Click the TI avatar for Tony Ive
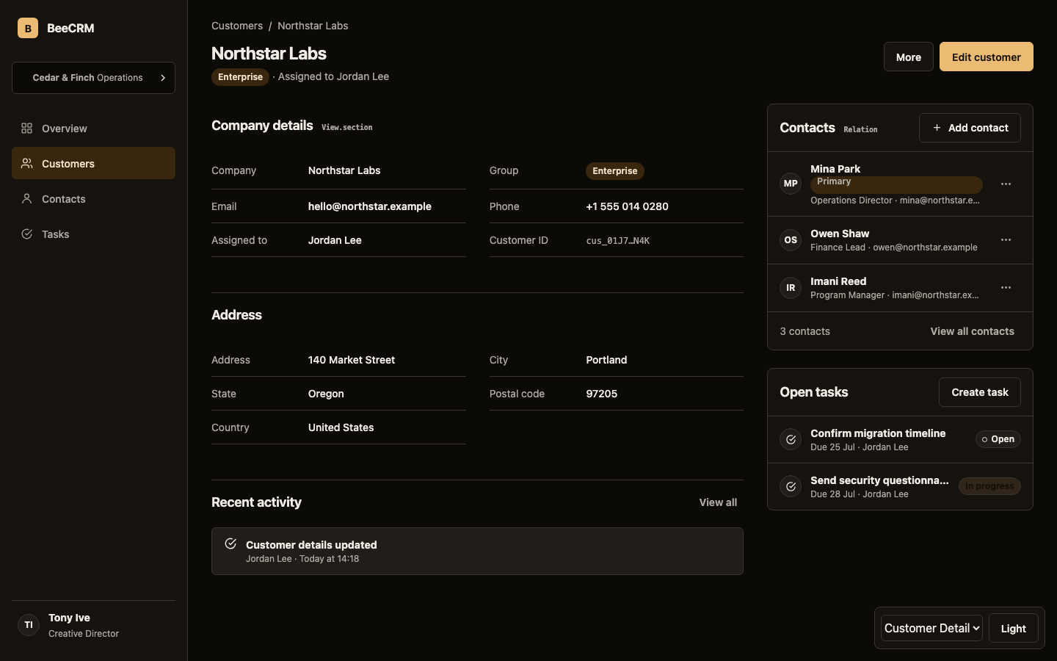 pos(29,625)
